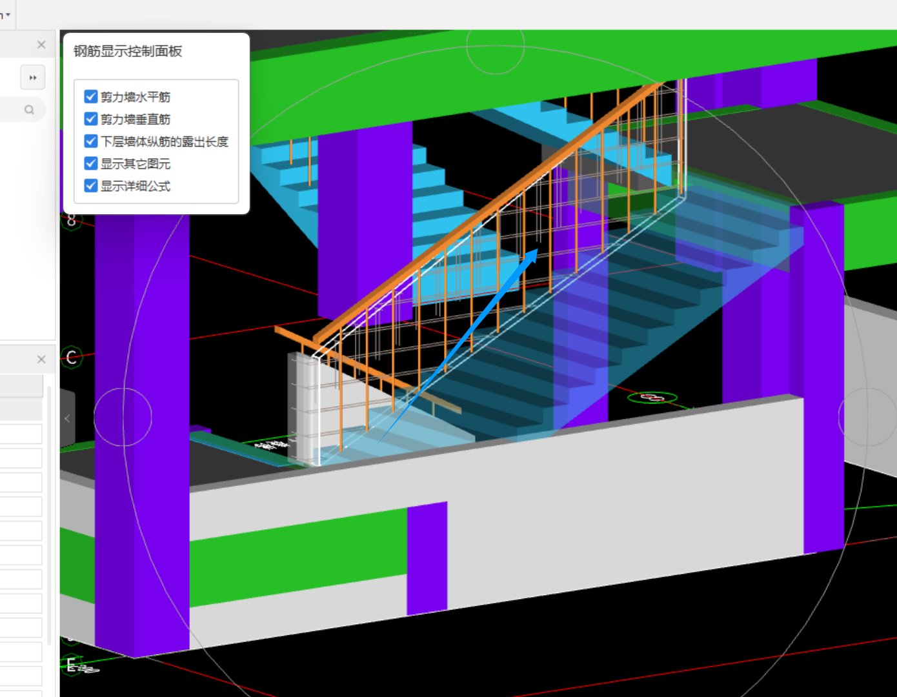Select axis label 8 in viewport

click(x=71, y=220)
